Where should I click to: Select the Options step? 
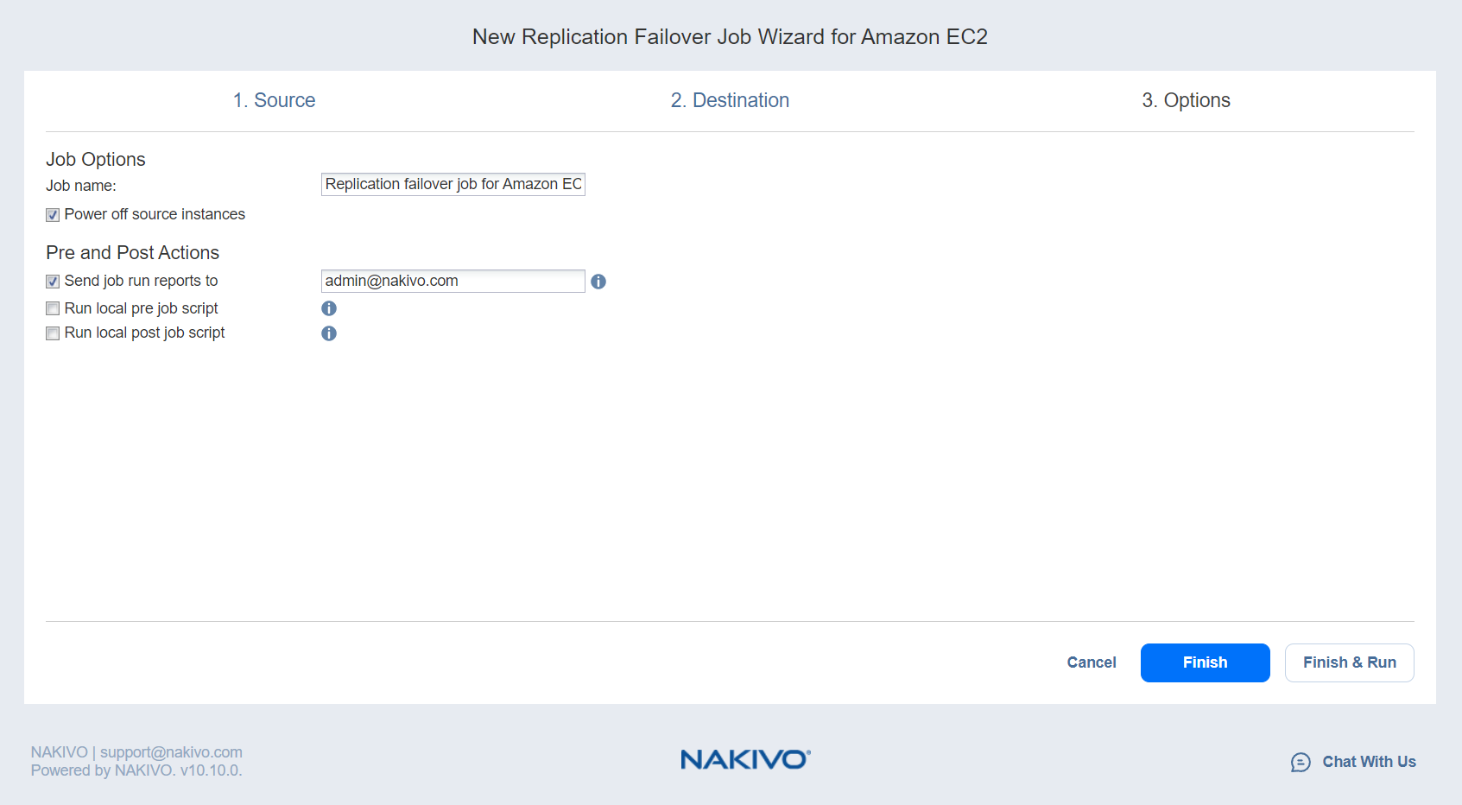pos(1186,100)
